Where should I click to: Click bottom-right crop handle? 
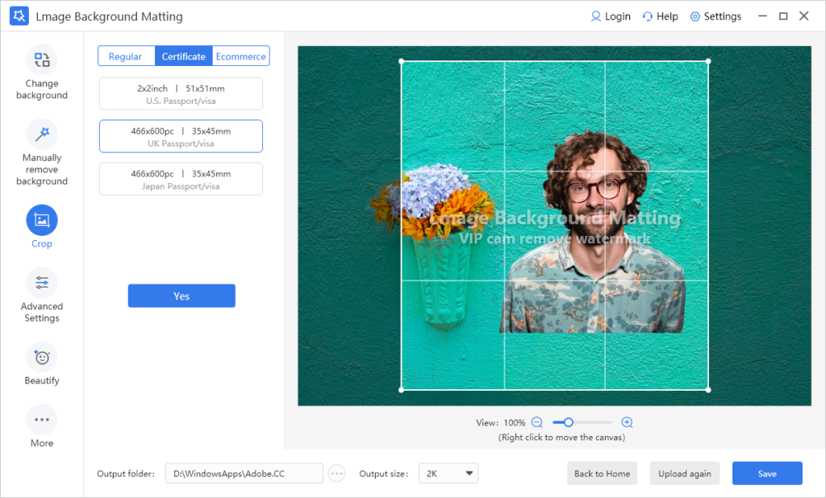pos(708,390)
